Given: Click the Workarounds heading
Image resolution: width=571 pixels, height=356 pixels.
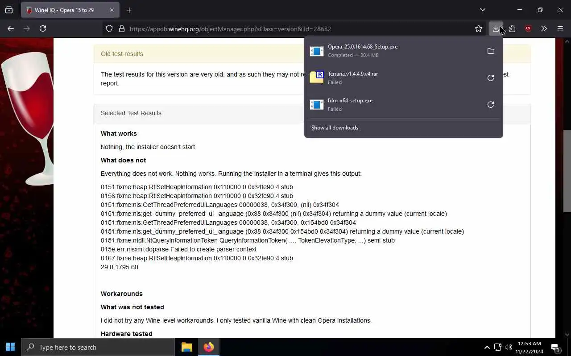Looking at the screenshot, I should pos(122,294).
